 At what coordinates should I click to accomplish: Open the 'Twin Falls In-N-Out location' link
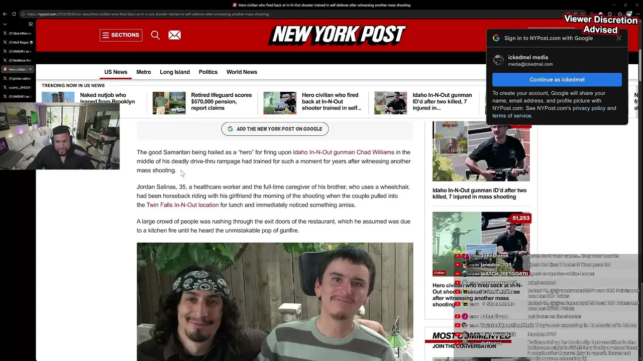tap(182, 205)
